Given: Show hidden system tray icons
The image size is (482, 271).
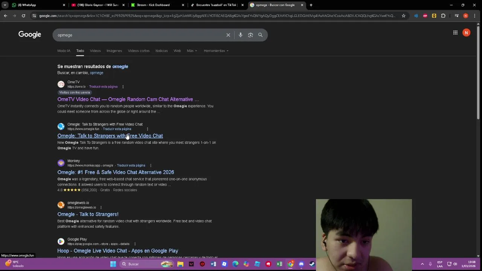Looking at the screenshot, I should tap(422, 264).
